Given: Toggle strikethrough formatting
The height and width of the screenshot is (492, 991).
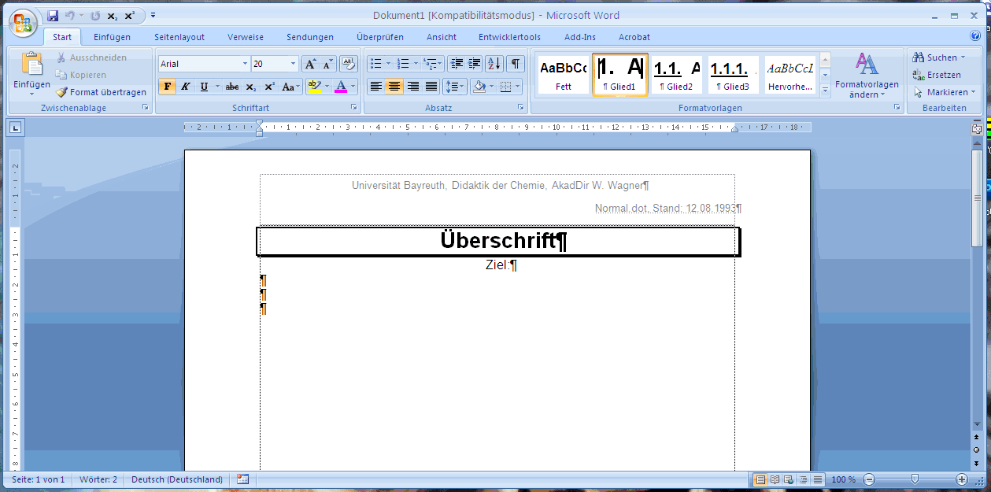Looking at the screenshot, I should (232, 87).
